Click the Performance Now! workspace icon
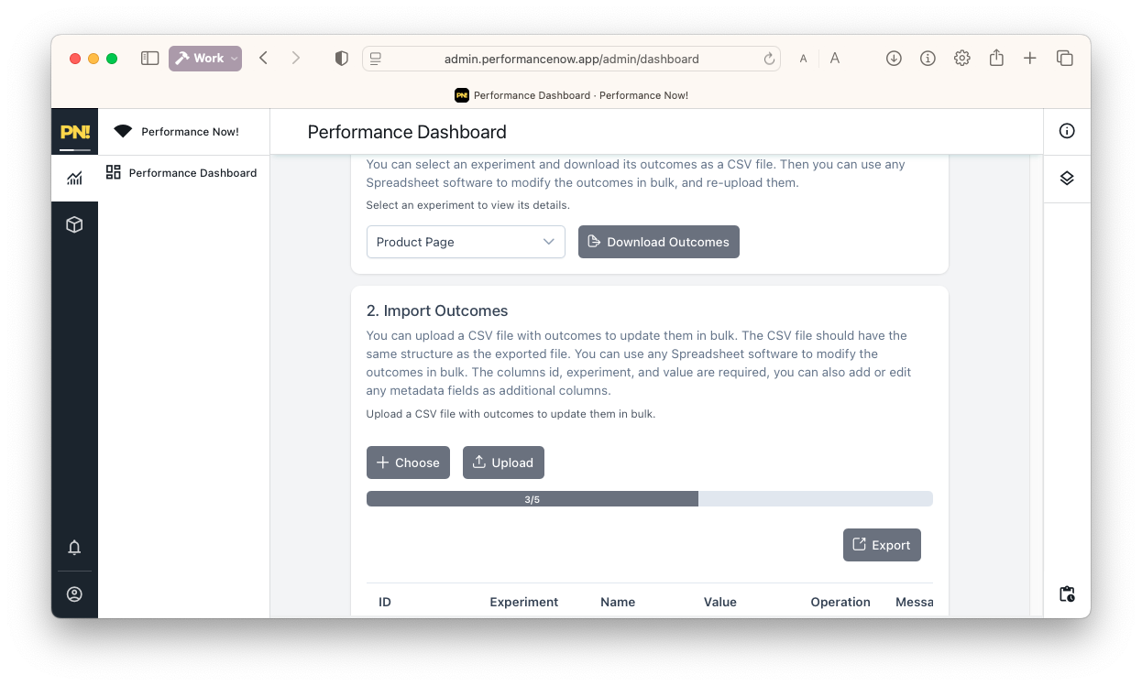This screenshot has width=1142, height=686. point(123,132)
